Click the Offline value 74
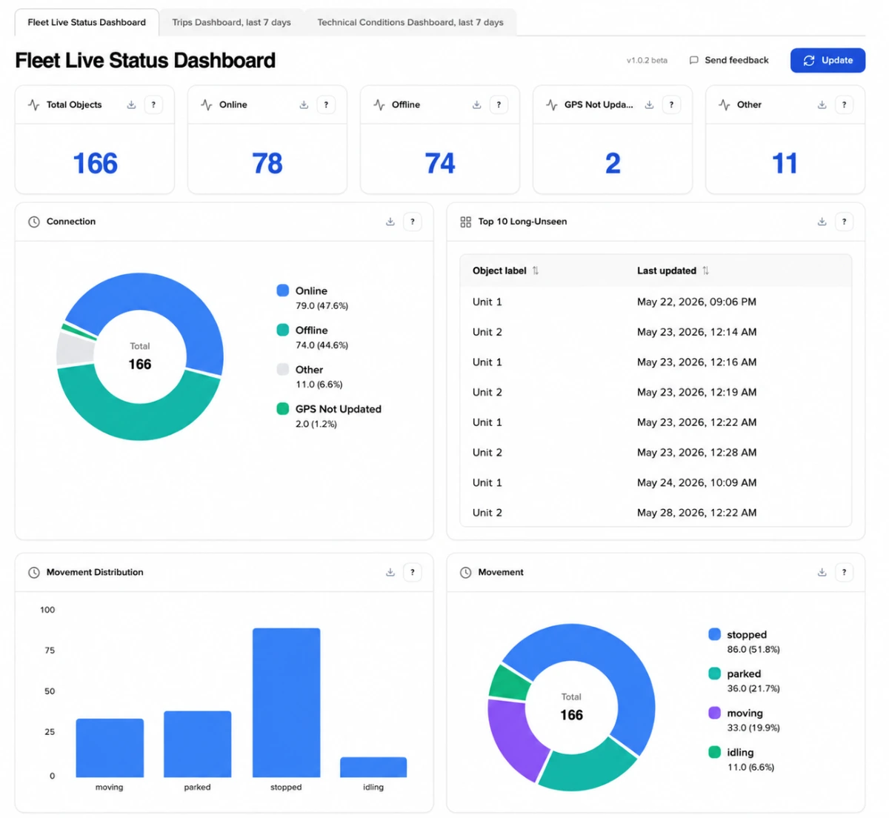The image size is (889, 818). 440,163
